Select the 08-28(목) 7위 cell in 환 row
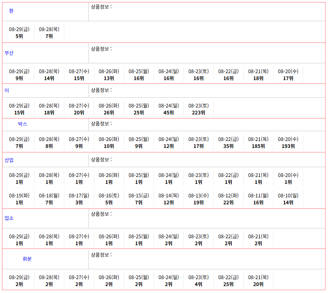Viewport: 328px width, 293px height. pos(49,33)
